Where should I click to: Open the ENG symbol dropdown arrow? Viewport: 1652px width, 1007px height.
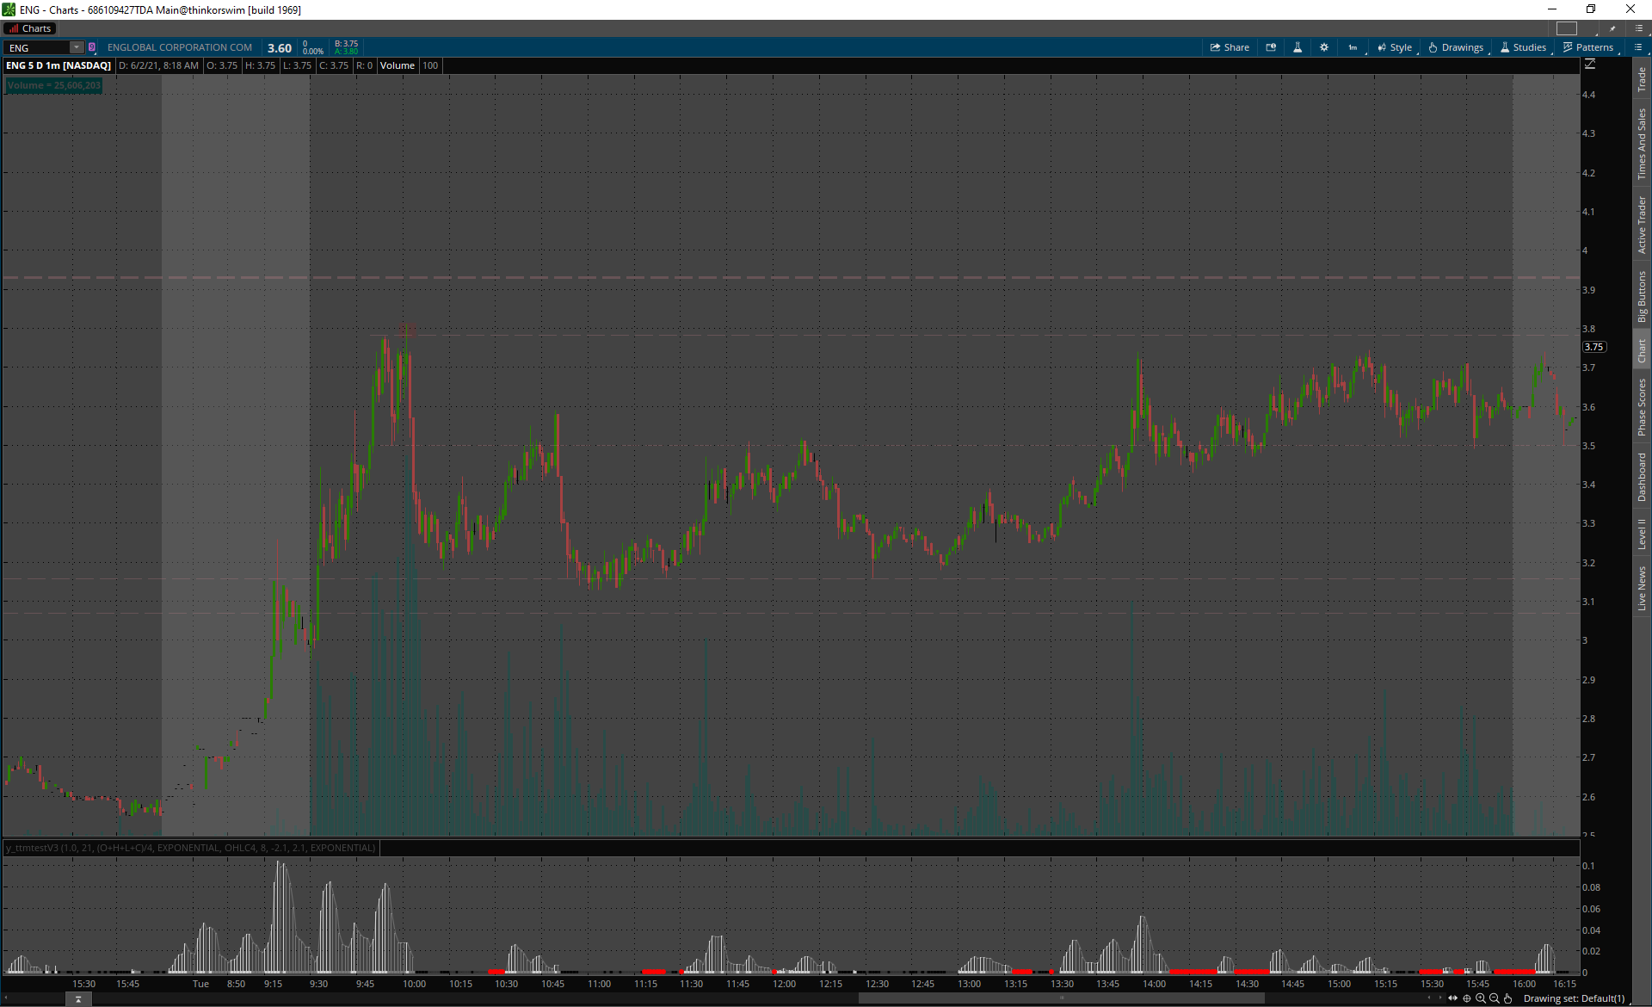click(x=77, y=47)
